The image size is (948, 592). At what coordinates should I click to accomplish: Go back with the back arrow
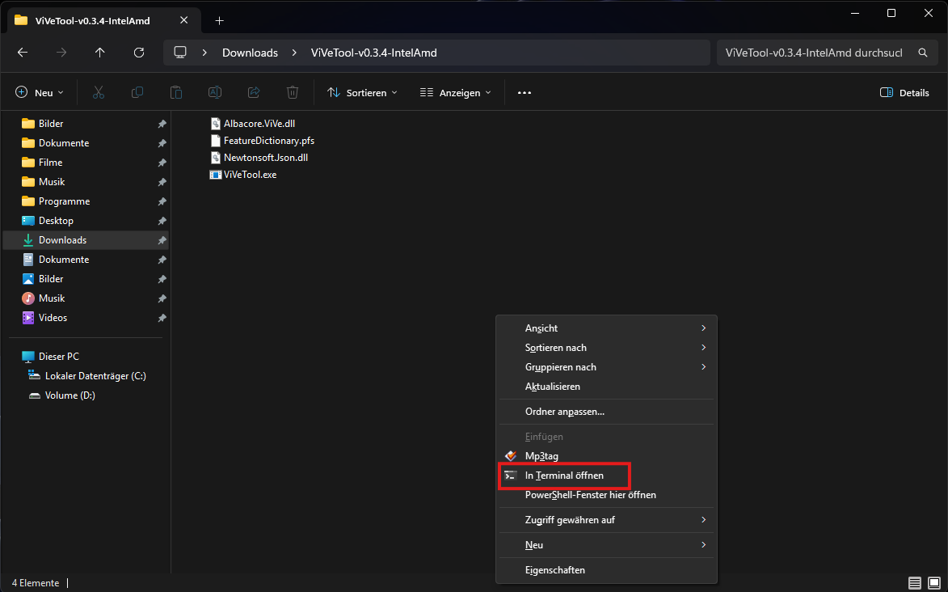click(x=23, y=53)
